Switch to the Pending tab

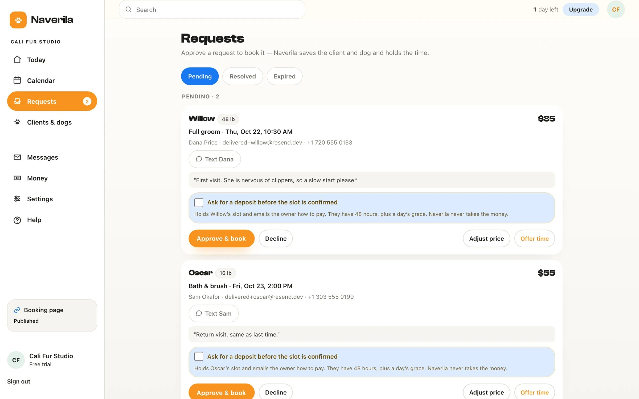point(200,76)
